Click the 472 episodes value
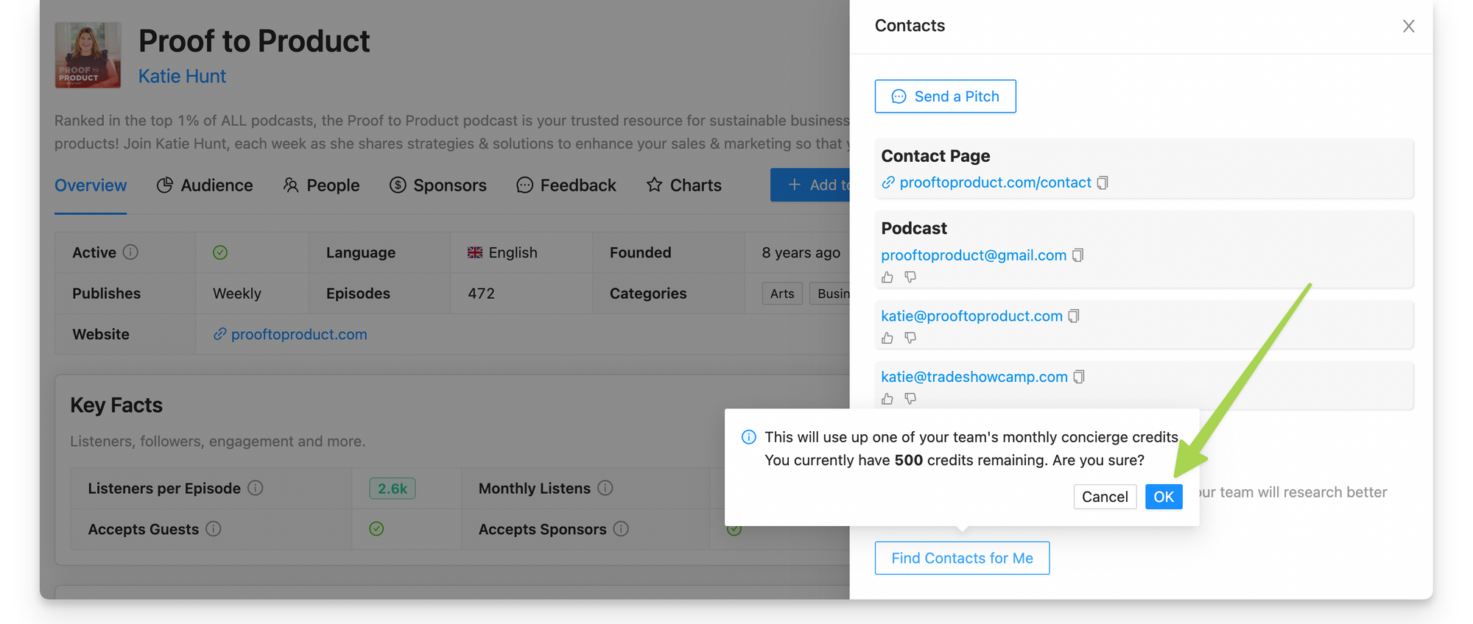 click(x=481, y=293)
